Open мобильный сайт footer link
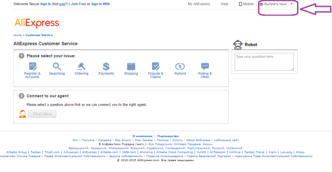The image size is (332, 172). point(226,140)
